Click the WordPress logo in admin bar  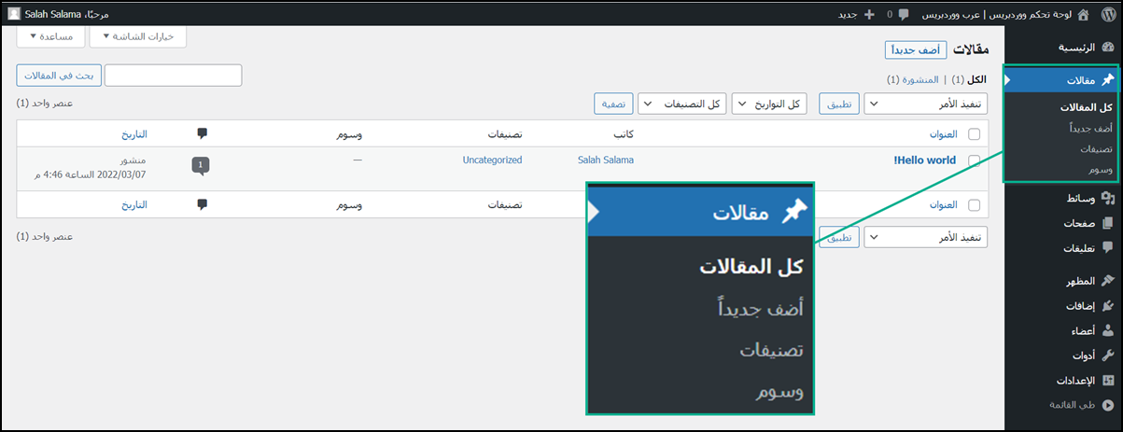coord(1107,14)
